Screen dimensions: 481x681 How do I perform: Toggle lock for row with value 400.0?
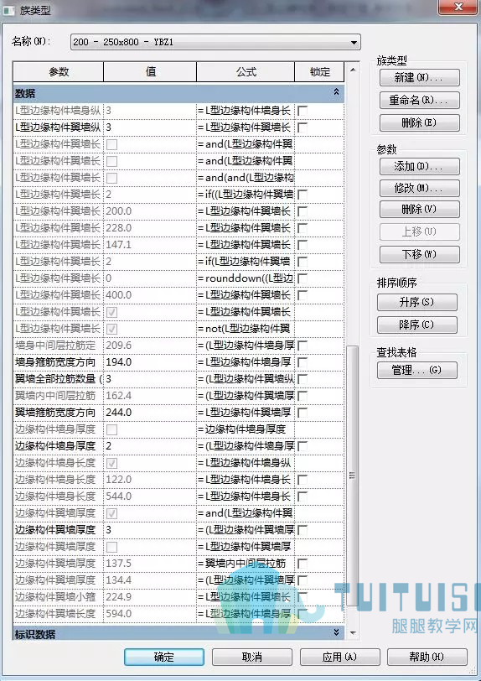(303, 295)
